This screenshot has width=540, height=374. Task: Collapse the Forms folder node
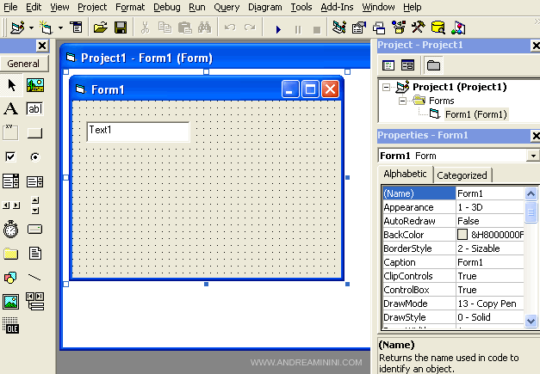coord(402,101)
